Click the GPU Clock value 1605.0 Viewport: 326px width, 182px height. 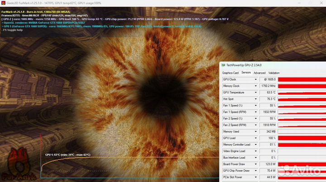pos(268,79)
